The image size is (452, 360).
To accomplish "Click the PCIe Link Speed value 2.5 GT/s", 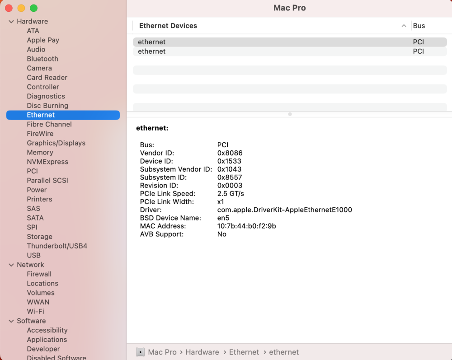I will pos(231,193).
